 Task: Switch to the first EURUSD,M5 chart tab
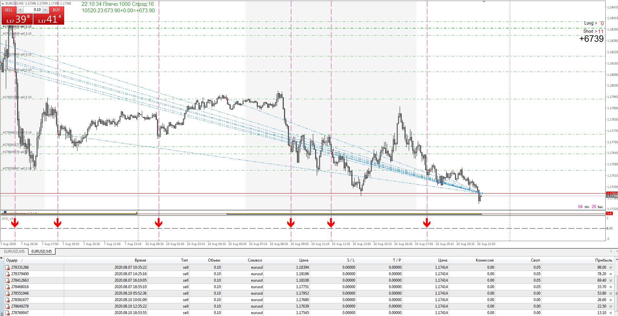14,252
